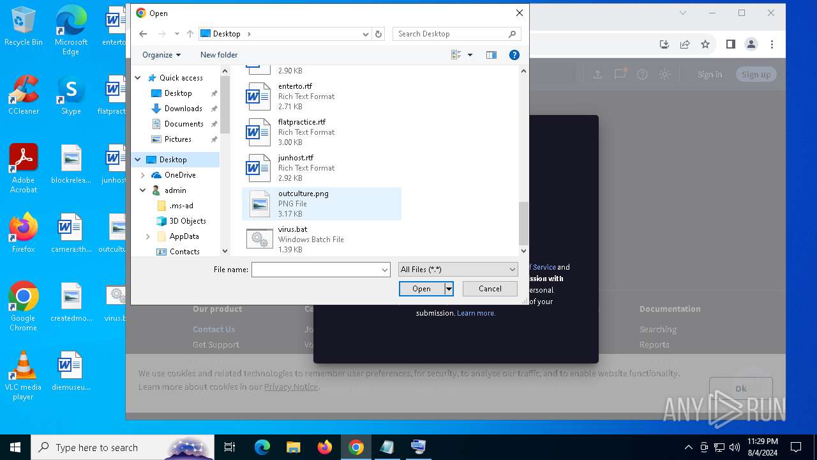Viewport: 817px width, 460px height.
Task: Open Task View on taskbar
Action: pos(230,447)
